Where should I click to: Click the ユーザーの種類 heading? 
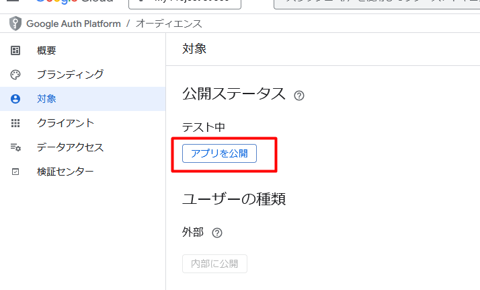(234, 199)
